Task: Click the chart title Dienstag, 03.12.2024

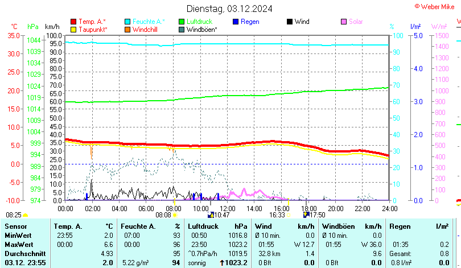Action: click(x=229, y=9)
